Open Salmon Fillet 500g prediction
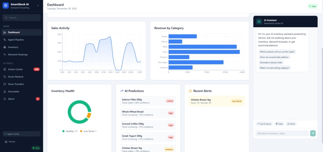Viewport: 323px width, 152px height. point(148,101)
